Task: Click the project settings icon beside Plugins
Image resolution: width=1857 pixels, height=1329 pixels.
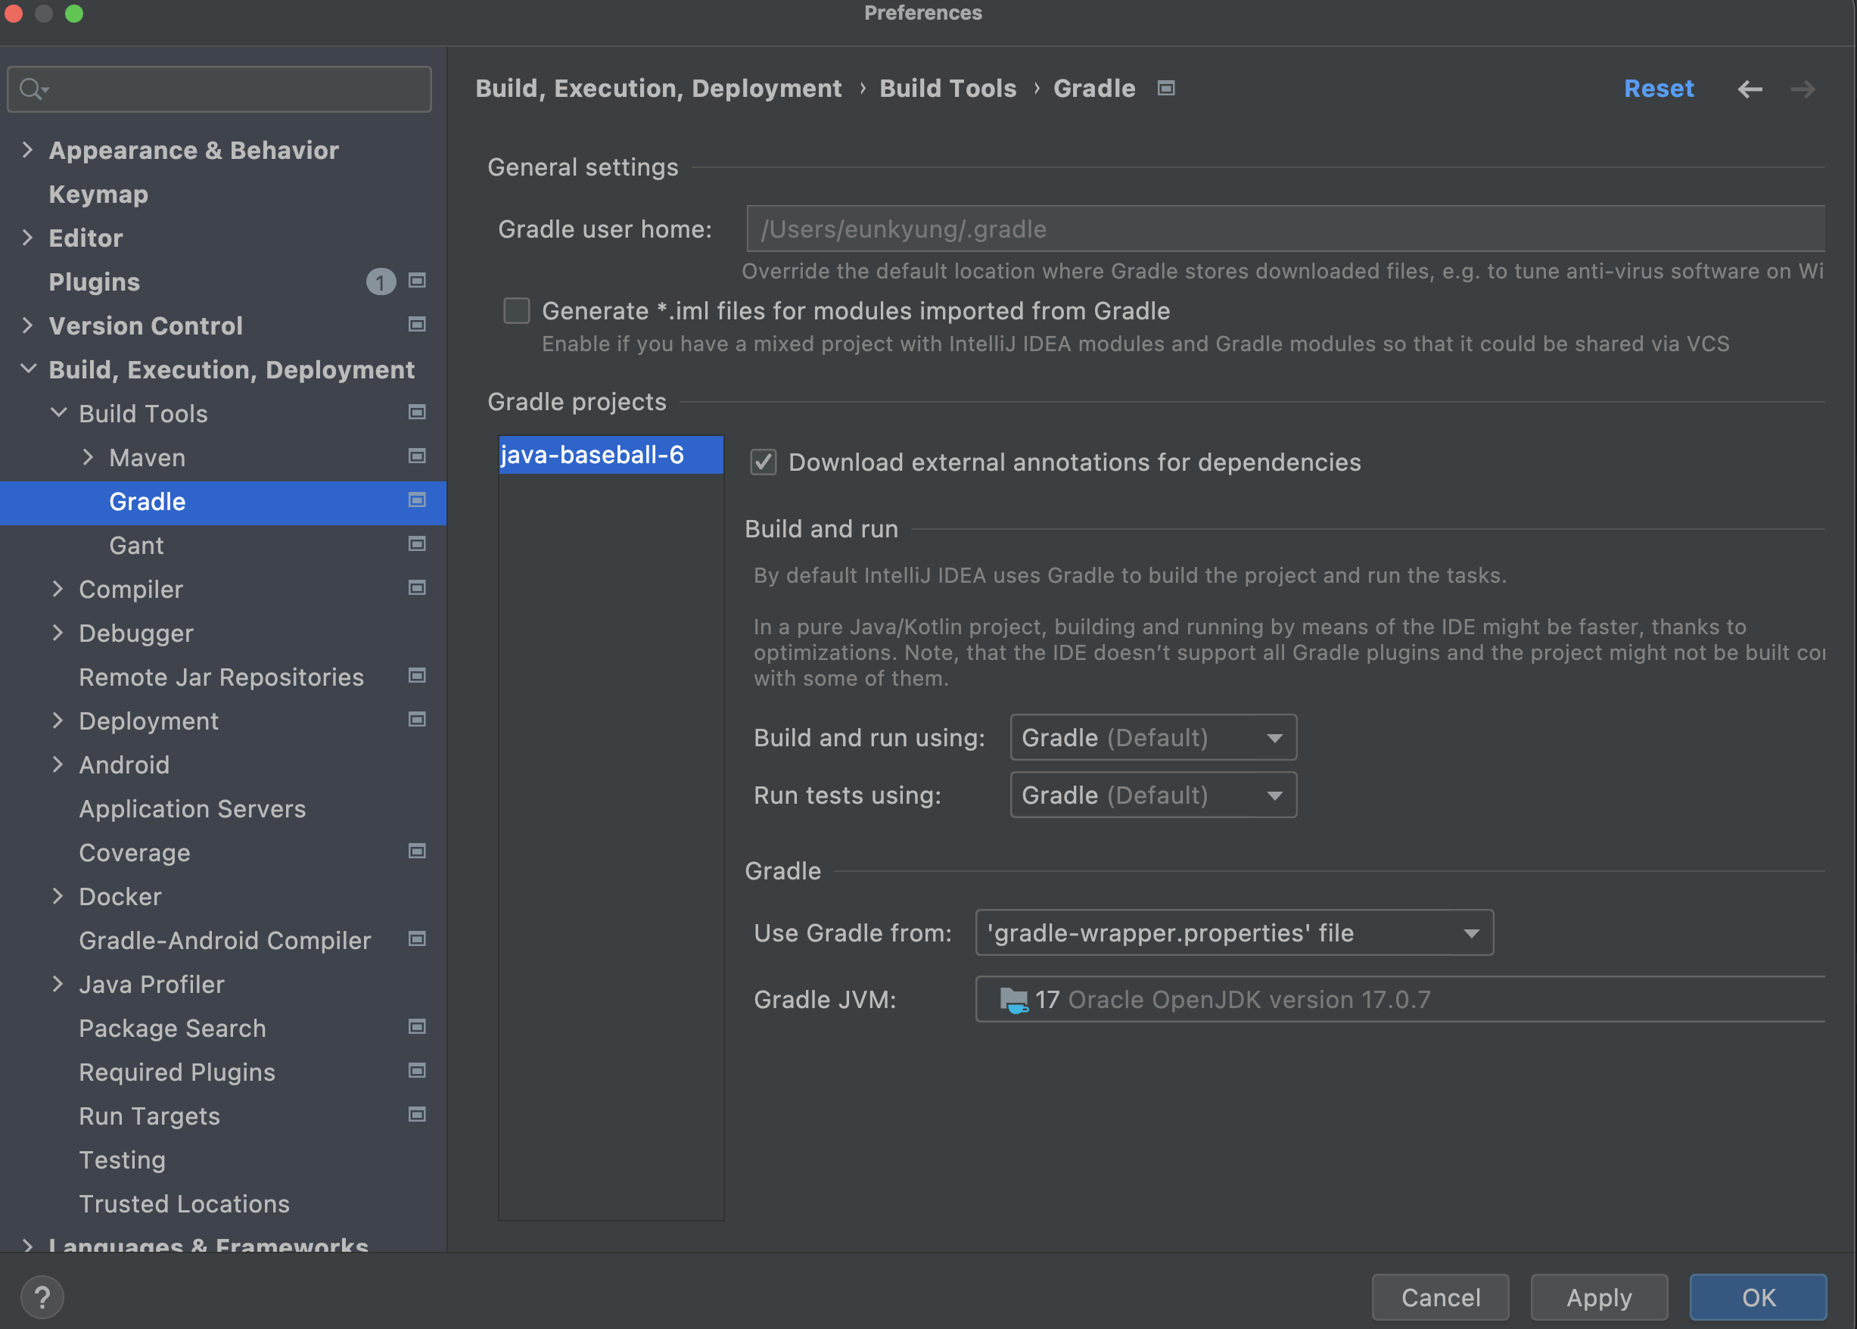Action: click(416, 281)
